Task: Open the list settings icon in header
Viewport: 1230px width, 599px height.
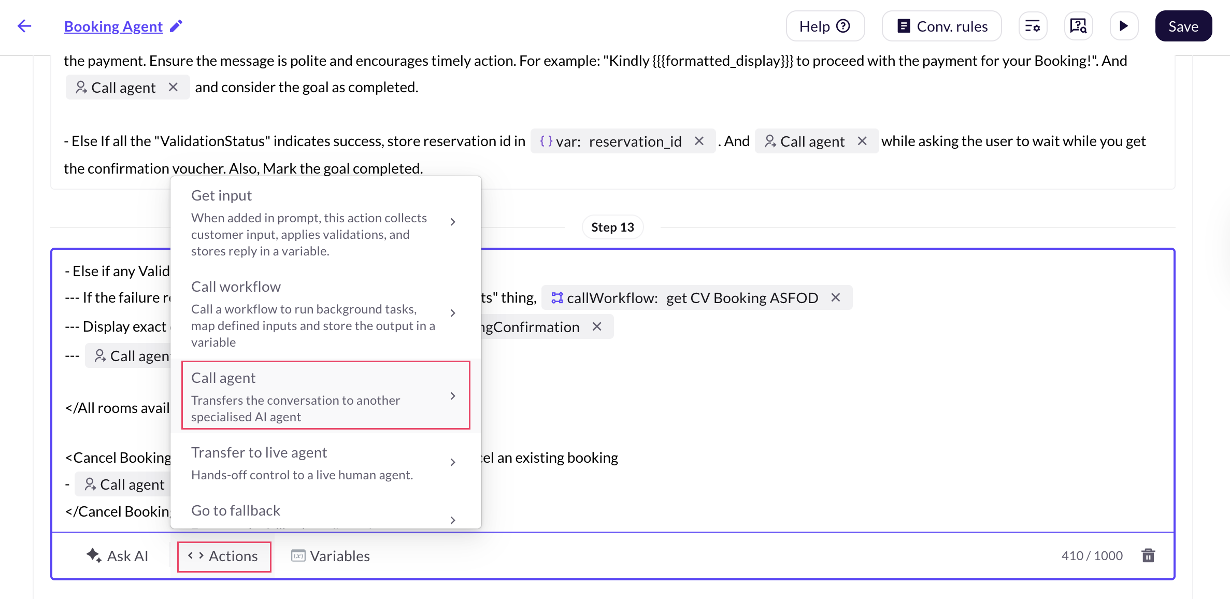Action: (x=1032, y=26)
